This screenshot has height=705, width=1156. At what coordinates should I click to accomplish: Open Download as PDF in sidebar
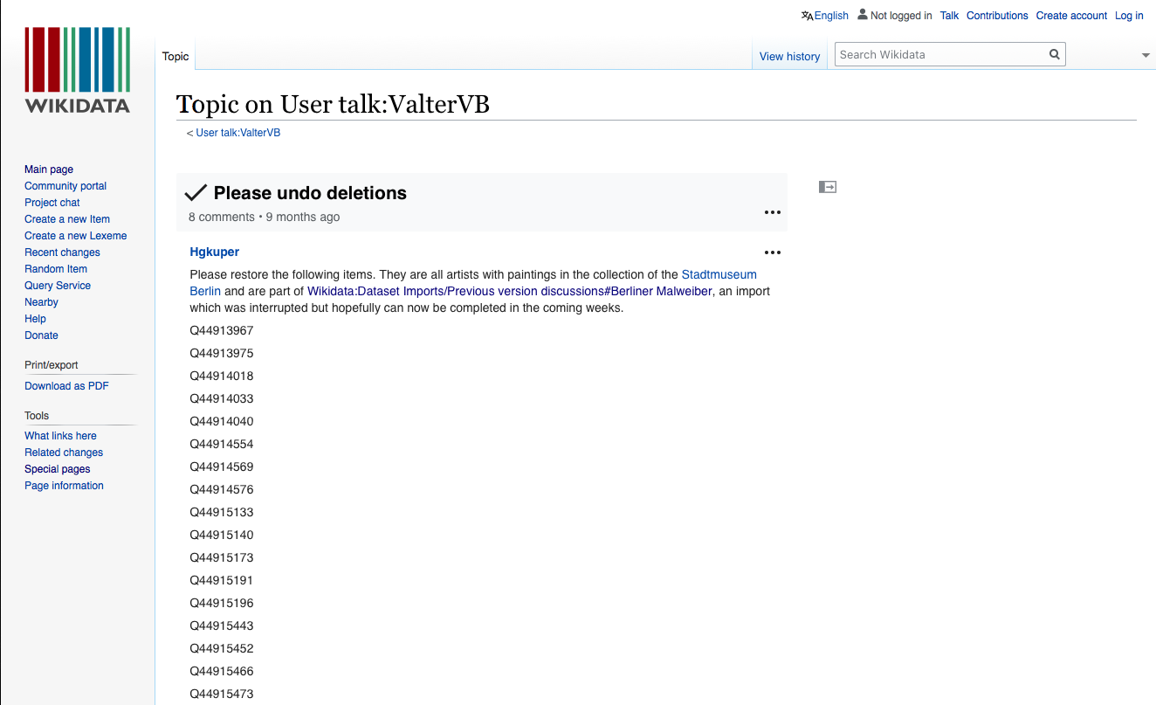tap(66, 386)
